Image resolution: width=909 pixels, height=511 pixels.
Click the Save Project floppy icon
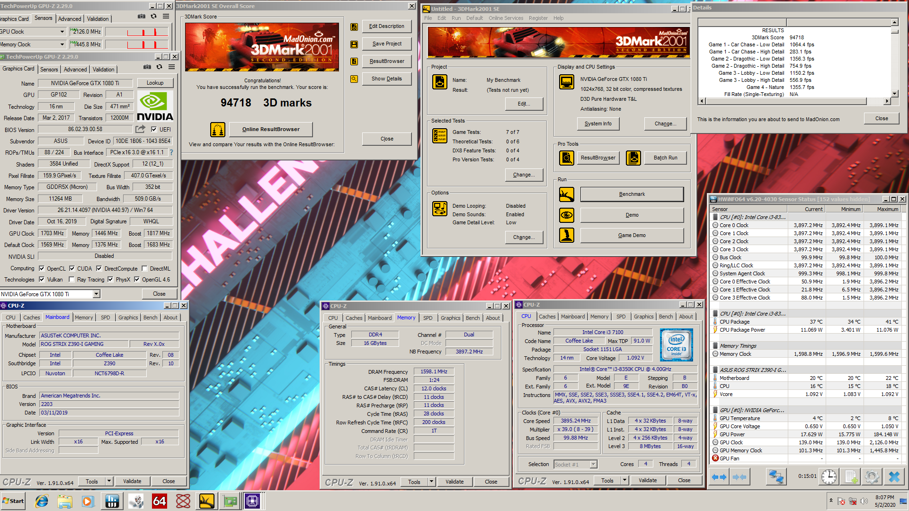pos(354,44)
